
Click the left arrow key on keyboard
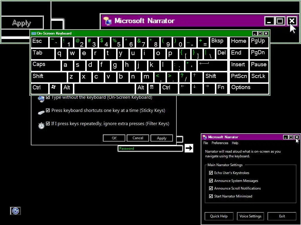[x=185, y=88]
